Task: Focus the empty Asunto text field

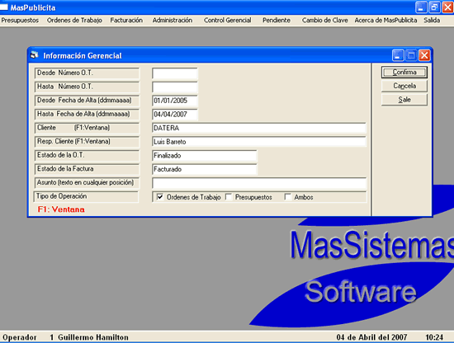Action: tap(259, 183)
